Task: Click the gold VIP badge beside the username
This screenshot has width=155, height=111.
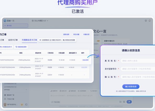Action: point(22,104)
